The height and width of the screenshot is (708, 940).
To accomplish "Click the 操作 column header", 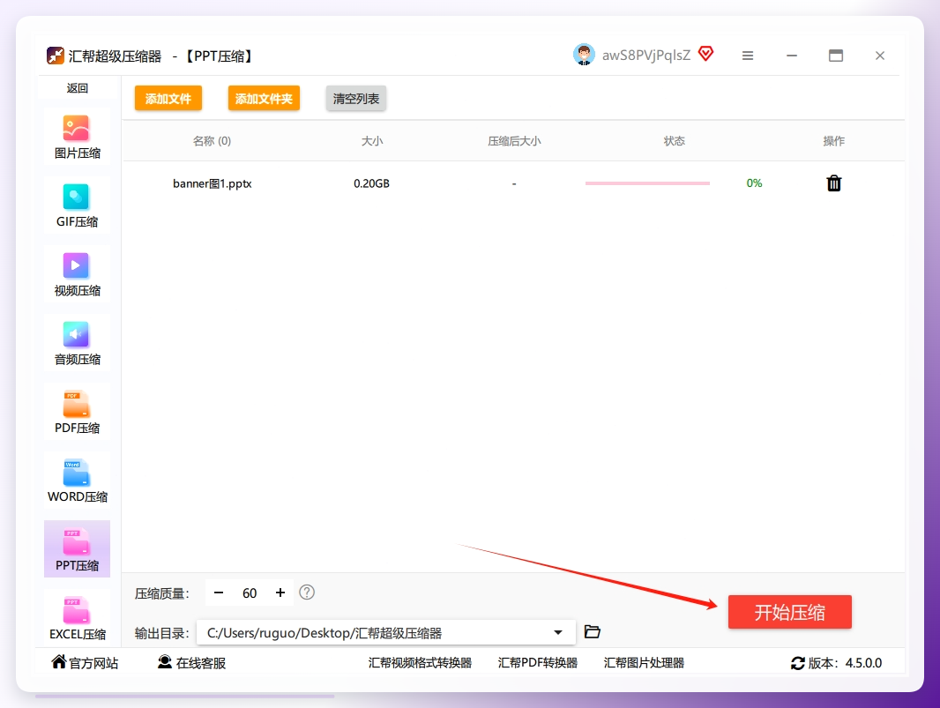I will click(x=834, y=141).
